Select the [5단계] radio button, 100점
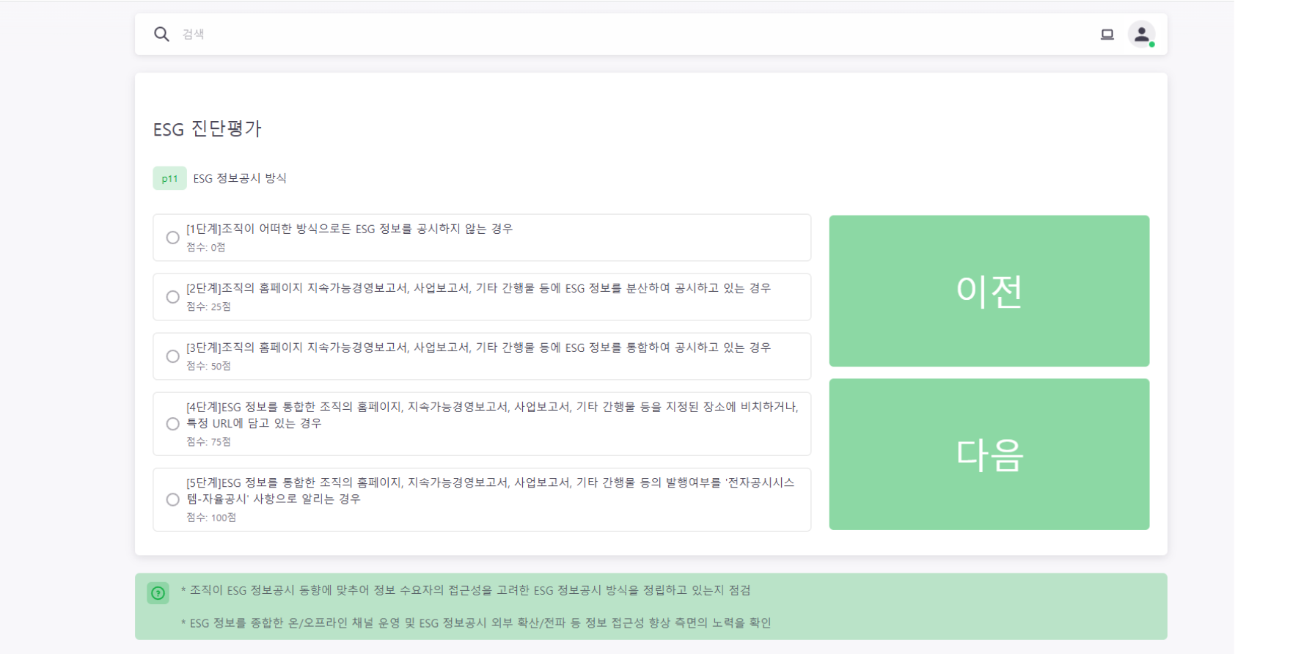1304x654 pixels. pos(173,499)
